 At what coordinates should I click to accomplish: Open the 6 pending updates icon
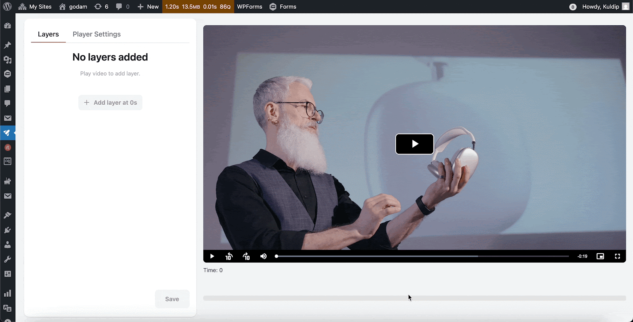101,7
